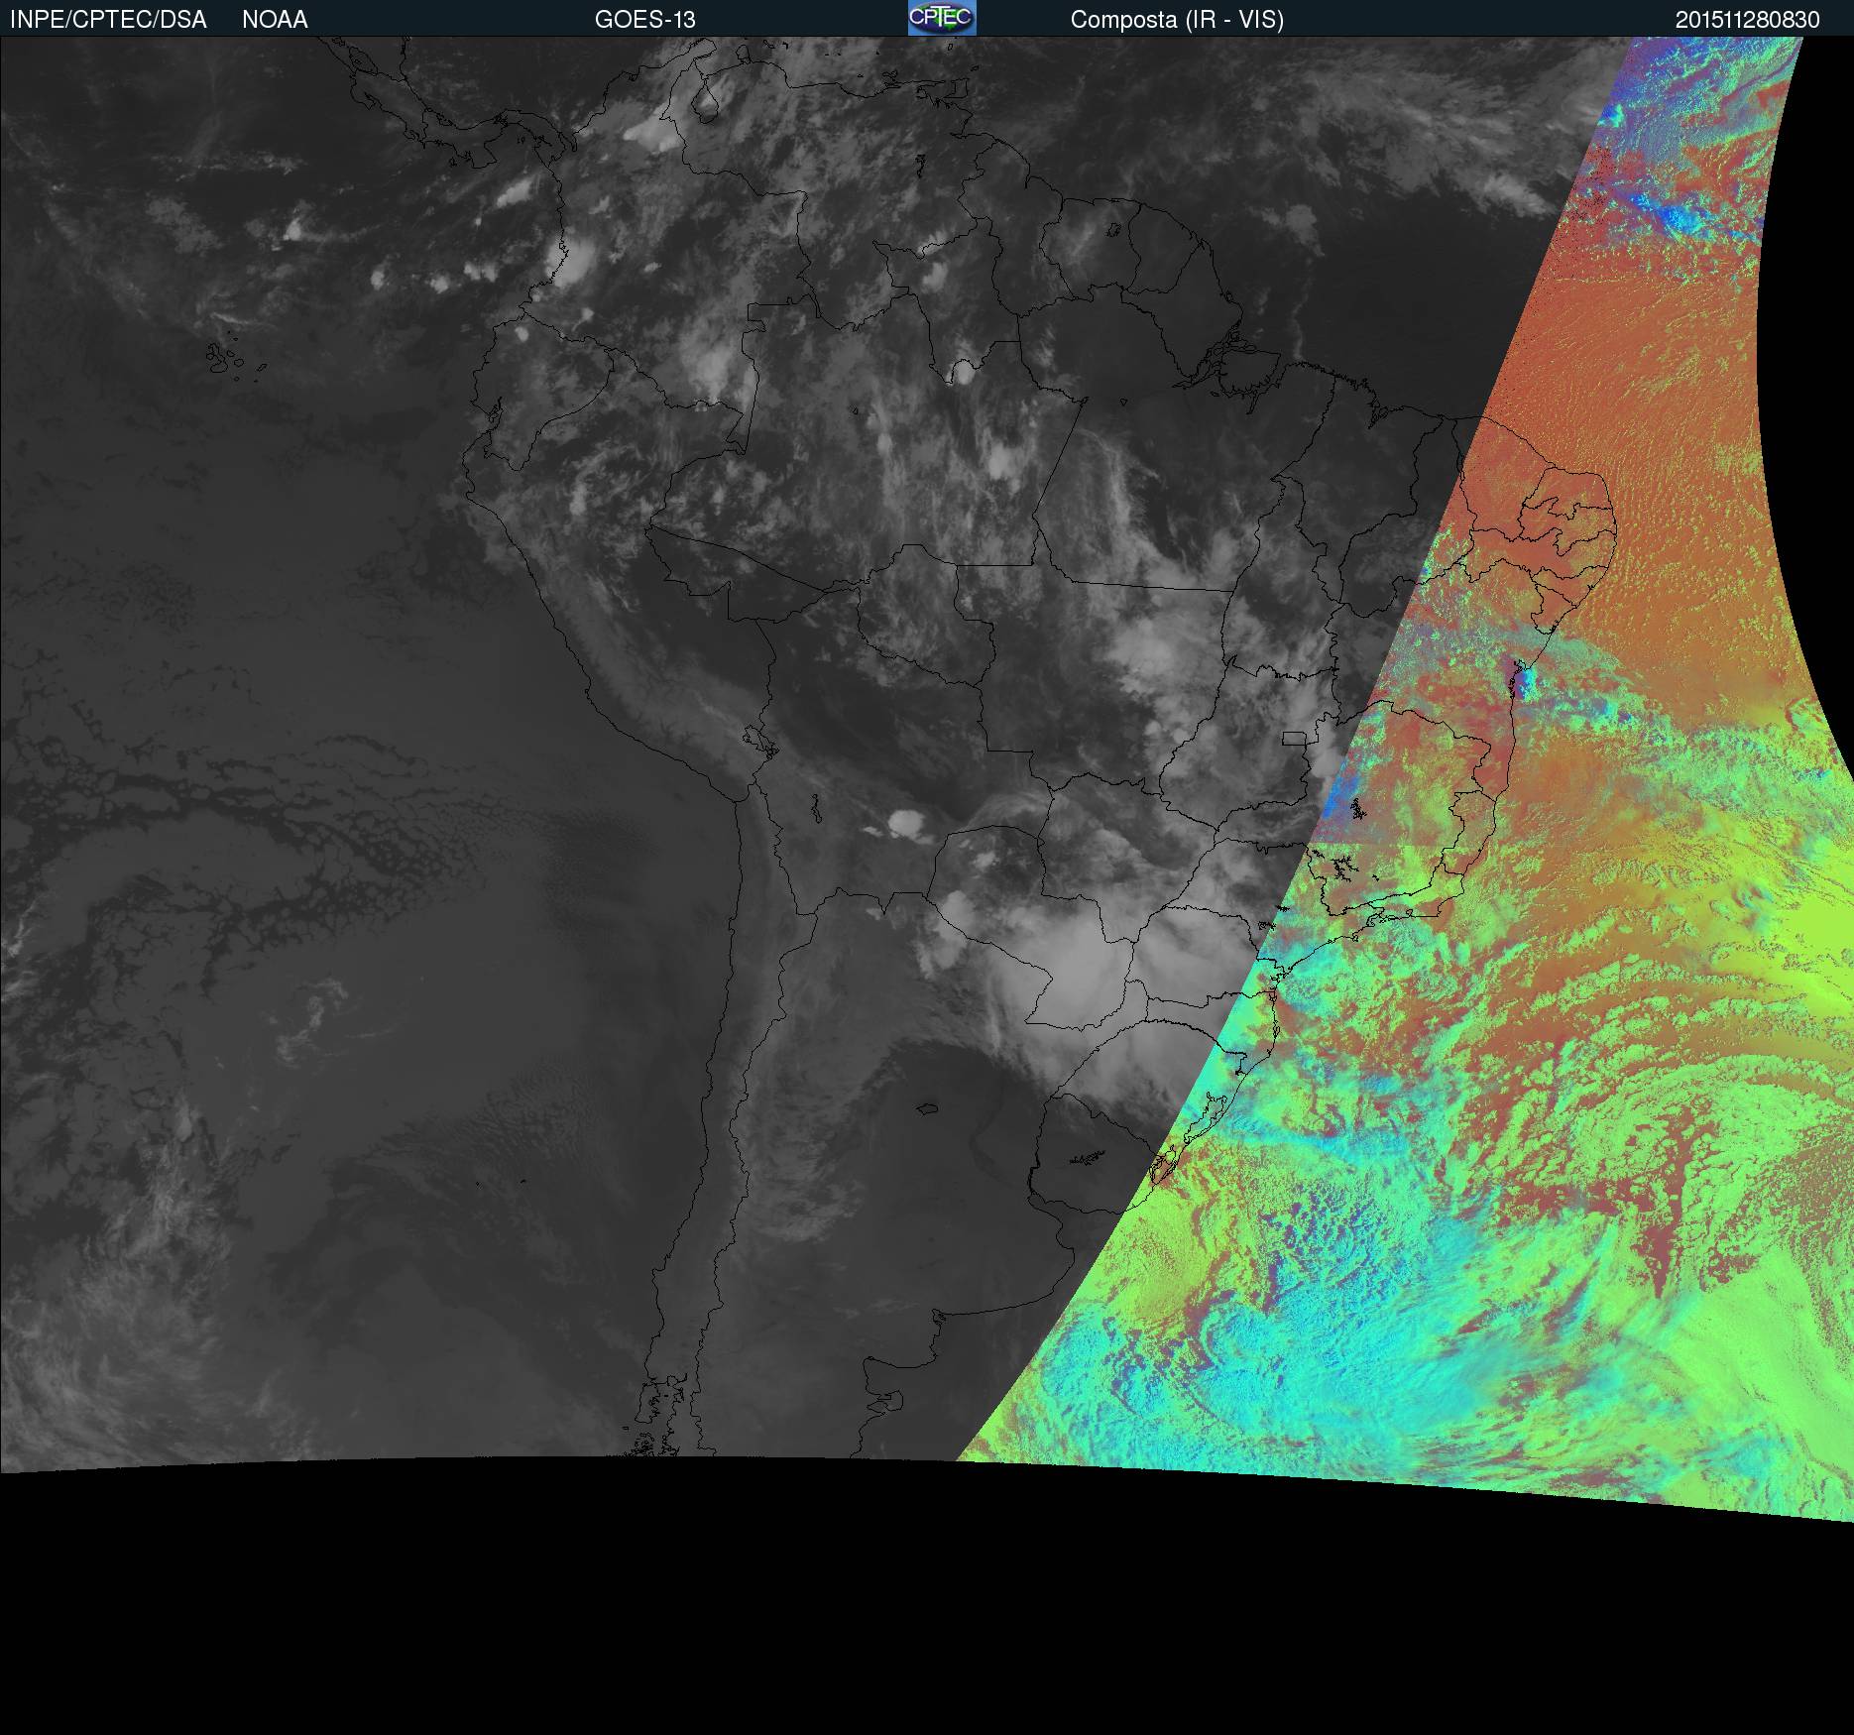Click the NOAA label in the header
The image size is (1854, 1735).
click(x=275, y=20)
